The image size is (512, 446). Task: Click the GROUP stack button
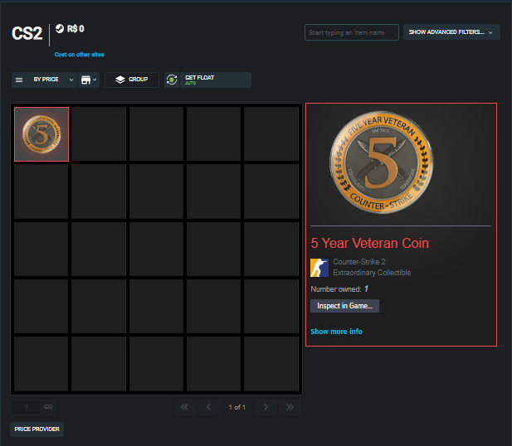(x=132, y=80)
